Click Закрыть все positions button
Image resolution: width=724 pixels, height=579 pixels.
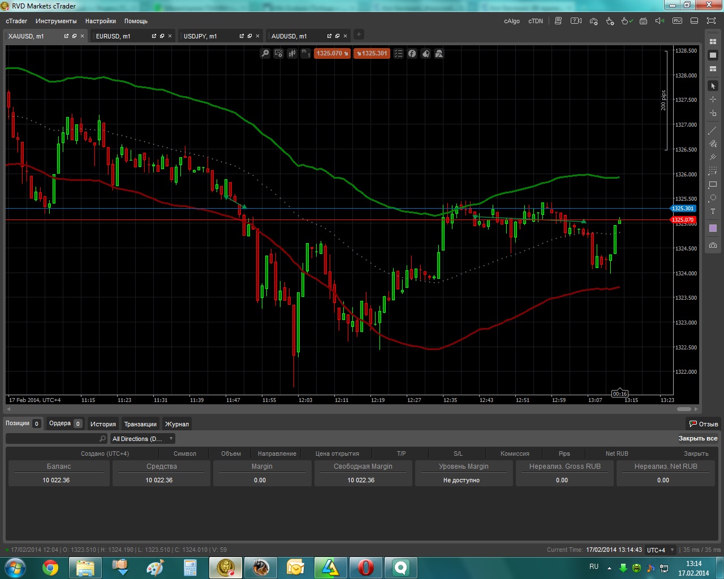click(698, 438)
